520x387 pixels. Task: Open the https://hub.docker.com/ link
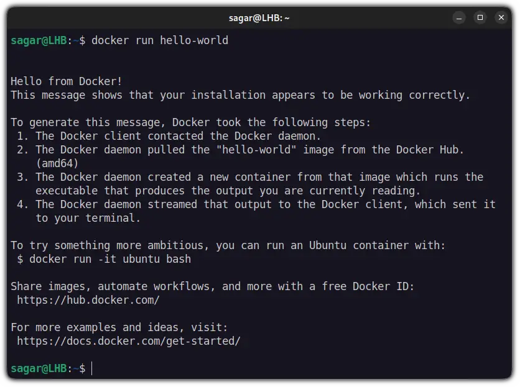(88, 300)
